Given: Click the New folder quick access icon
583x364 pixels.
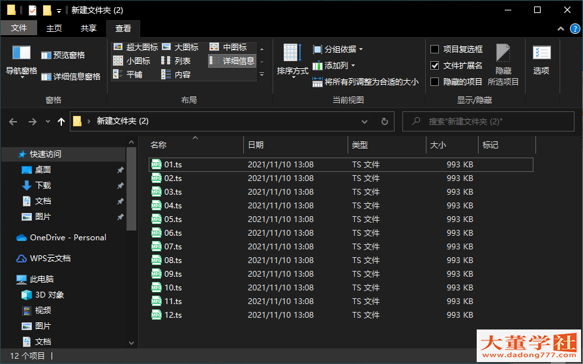Looking at the screenshot, I should pos(47,10).
